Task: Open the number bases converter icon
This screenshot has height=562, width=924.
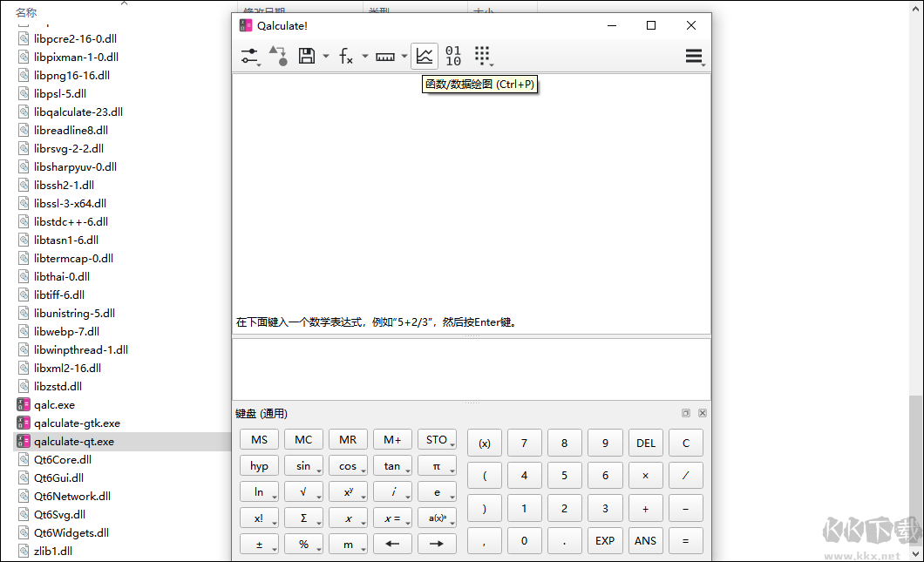Action: (x=453, y=56)
